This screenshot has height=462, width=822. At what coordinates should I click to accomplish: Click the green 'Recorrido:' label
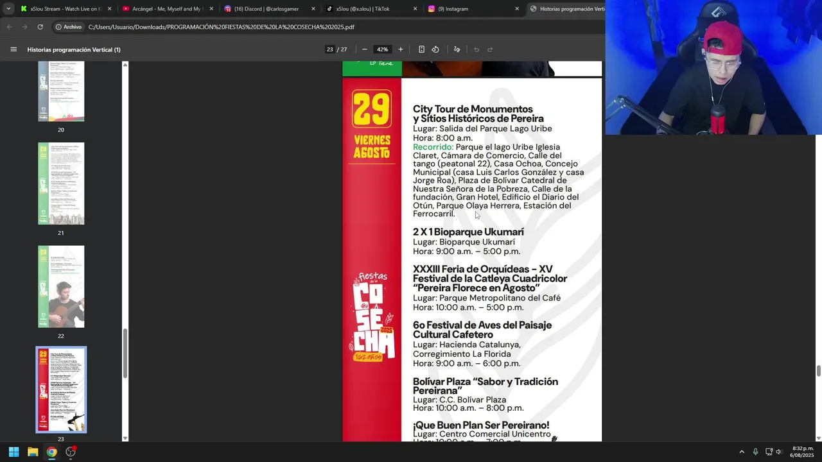433,147
